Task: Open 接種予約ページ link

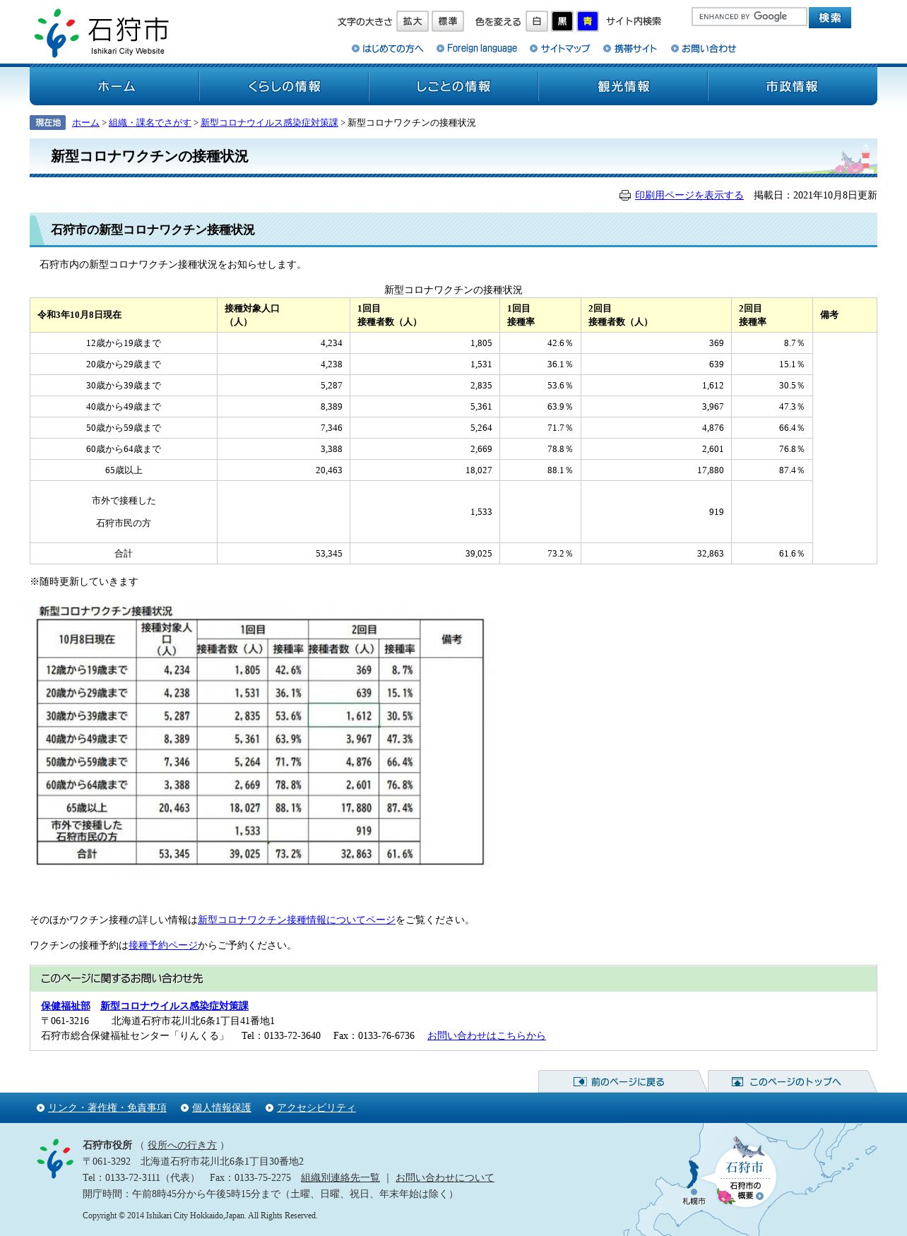Action: pyautogui.click(x=163, y=946)
